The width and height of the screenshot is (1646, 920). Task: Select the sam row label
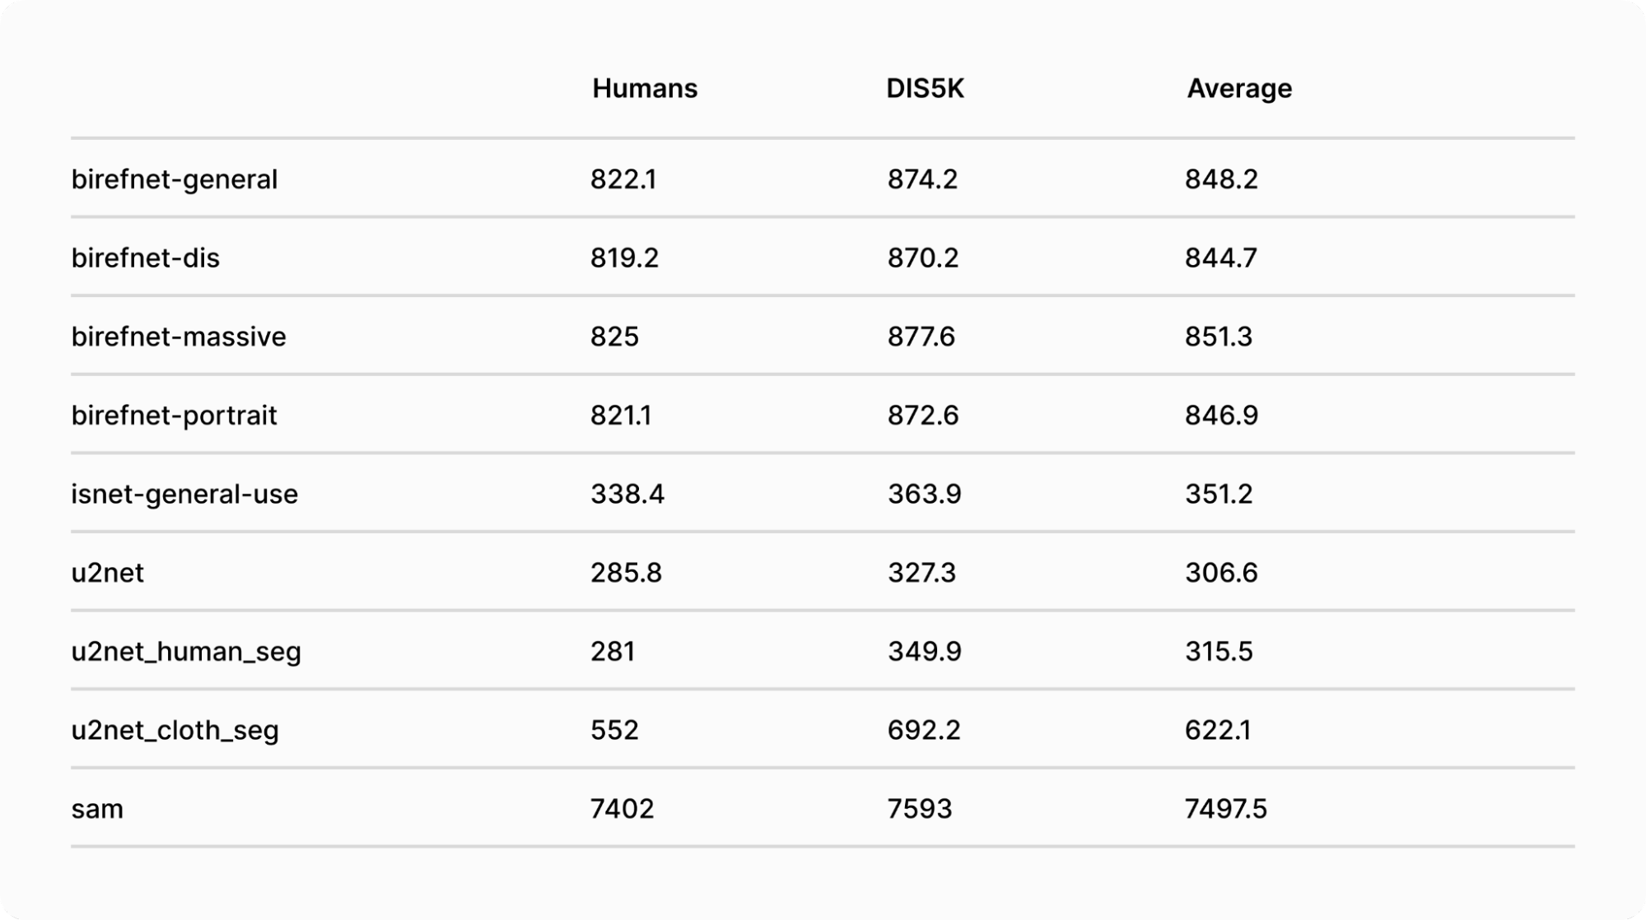click(97, 809)
